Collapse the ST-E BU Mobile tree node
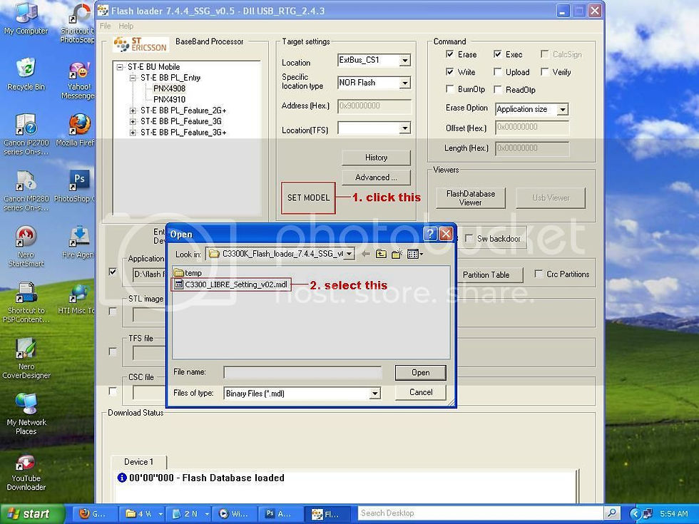 pos(120,67)
